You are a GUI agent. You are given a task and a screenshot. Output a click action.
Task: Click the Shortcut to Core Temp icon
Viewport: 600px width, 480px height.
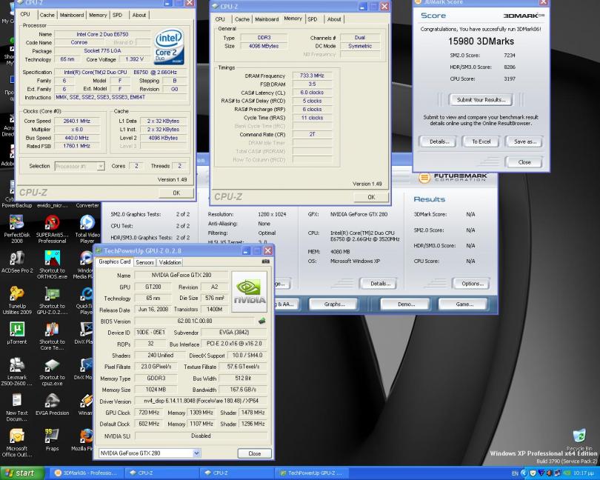(x=52, y=336)
